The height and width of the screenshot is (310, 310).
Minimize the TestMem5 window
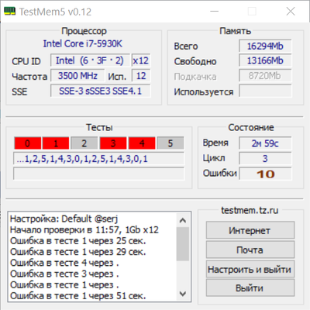214,12
